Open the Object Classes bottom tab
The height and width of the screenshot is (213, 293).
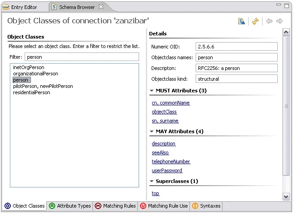tap(25, 206)
